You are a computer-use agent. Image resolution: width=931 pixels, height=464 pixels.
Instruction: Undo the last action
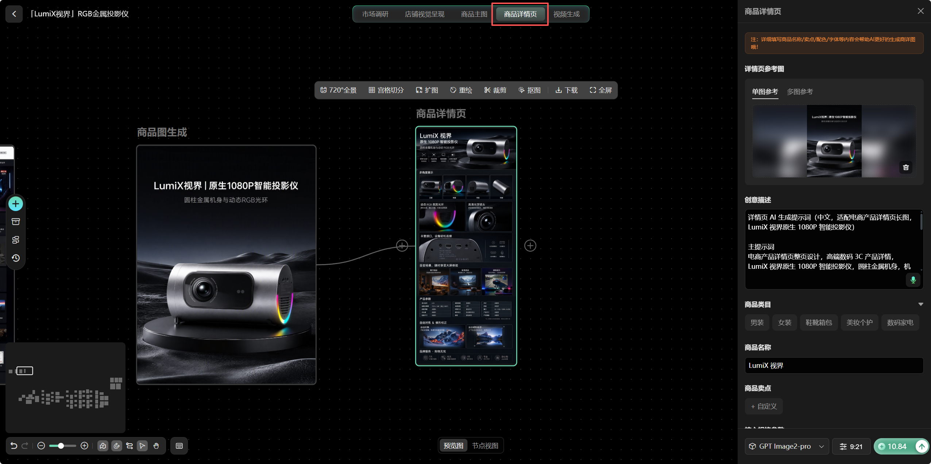[x=14, y=446]
